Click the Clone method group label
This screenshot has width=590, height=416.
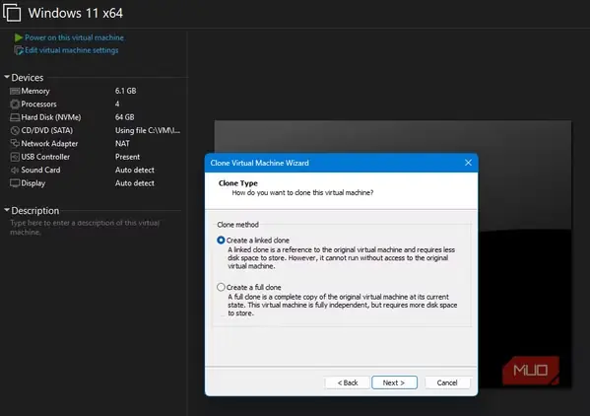tap(237, 225)
